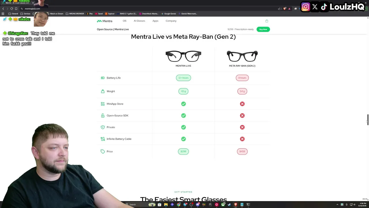
Task: Select the Mentra browser tab
Action: pos(17,3)
